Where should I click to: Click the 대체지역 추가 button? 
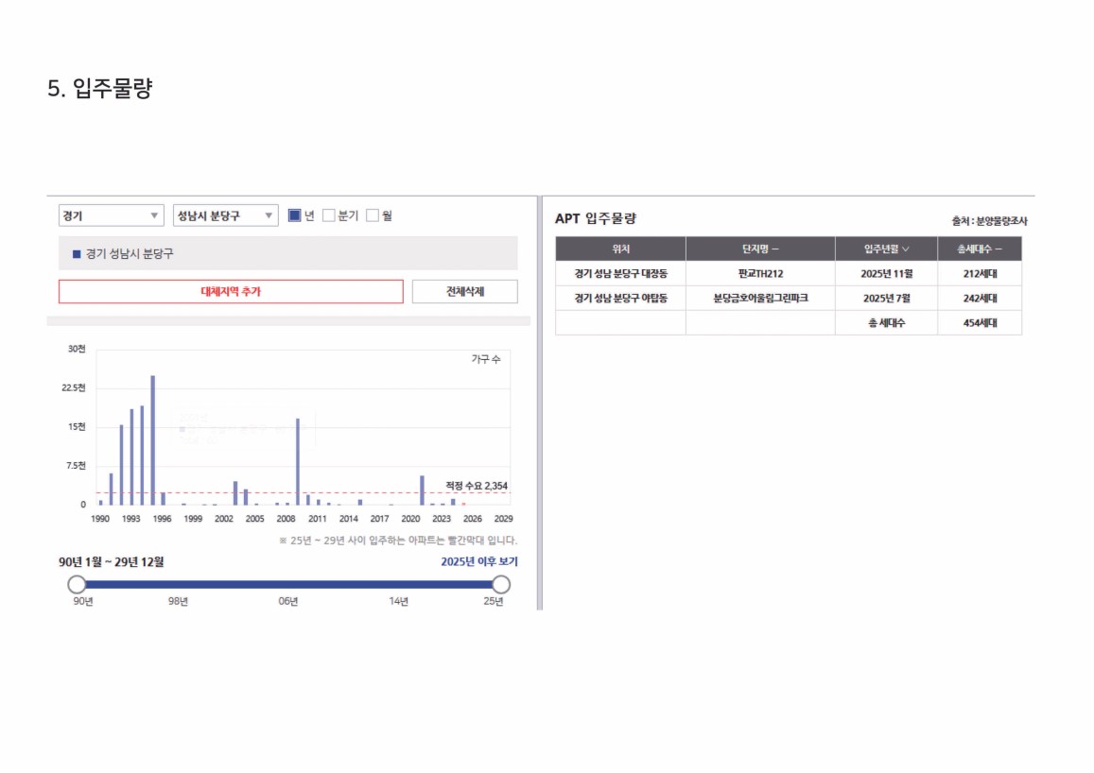[x=231, y=291]
